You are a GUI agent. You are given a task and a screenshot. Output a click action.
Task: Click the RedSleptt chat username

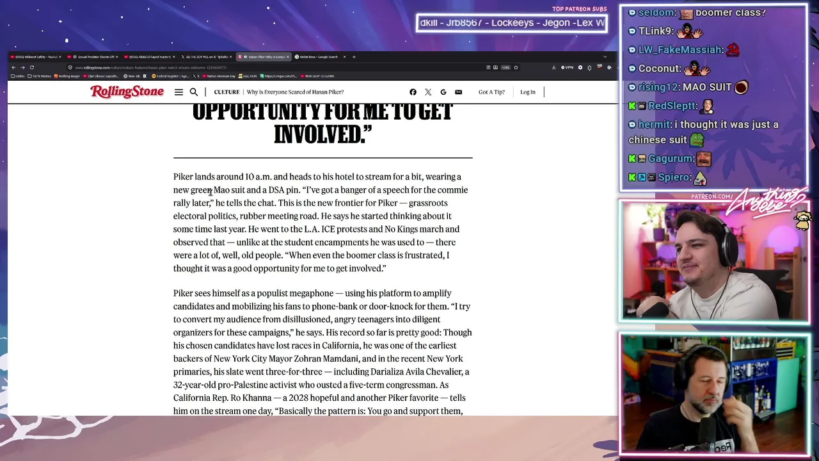(672, 106)
